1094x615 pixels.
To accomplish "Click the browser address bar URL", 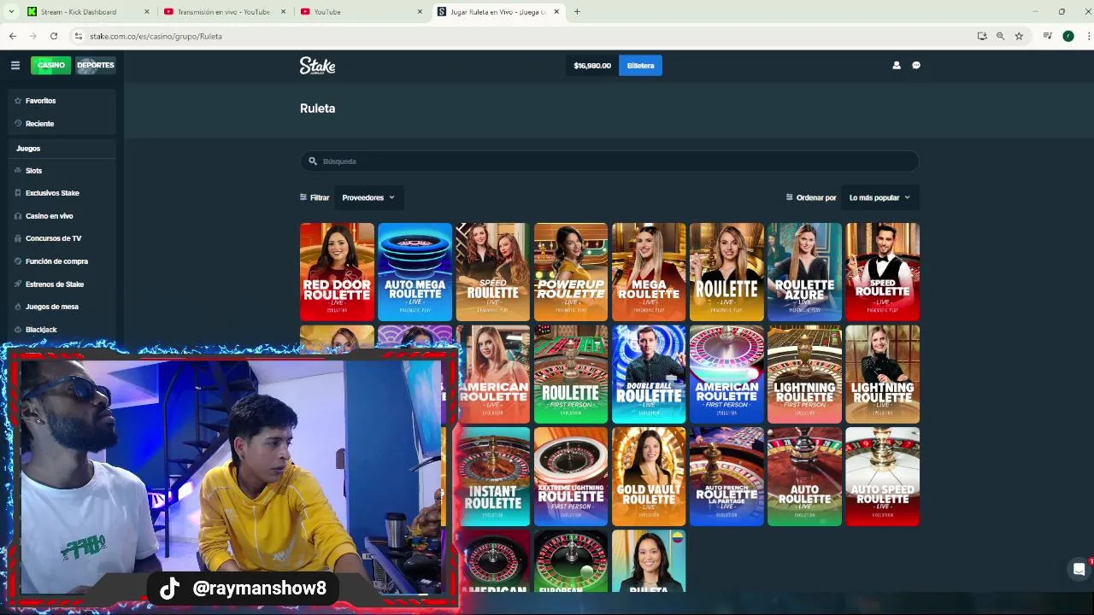I will point(156,36).
